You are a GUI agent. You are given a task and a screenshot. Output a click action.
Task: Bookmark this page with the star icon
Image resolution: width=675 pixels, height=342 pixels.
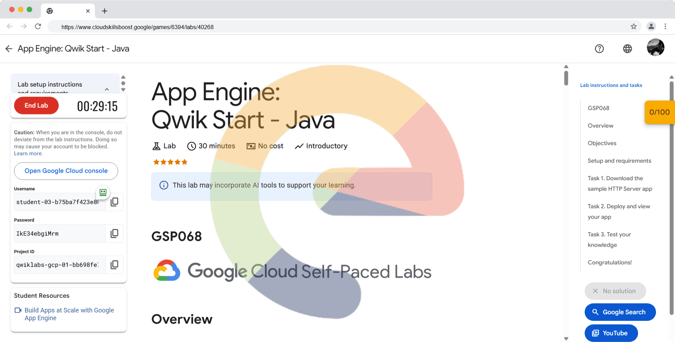pos(634,26)
